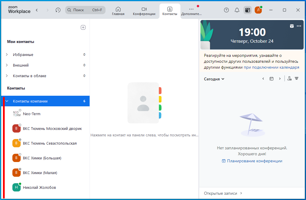The height and width of the screenshot is (200, 306).
Task: Open the help question mark icon
Action: coord(226,10)
